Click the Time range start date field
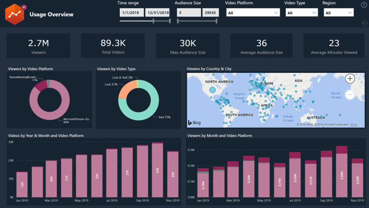Viewport: 369px width, 208px height. point(131,13)
